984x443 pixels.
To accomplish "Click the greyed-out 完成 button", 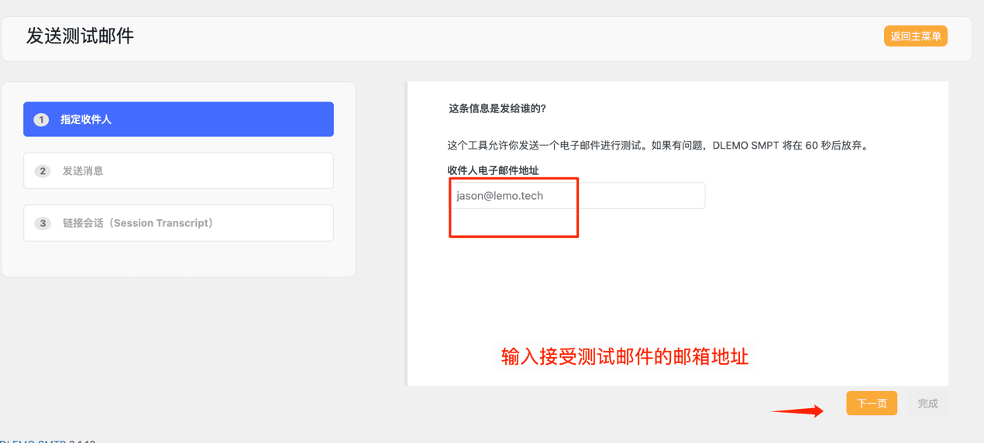I will coord(927,404).
